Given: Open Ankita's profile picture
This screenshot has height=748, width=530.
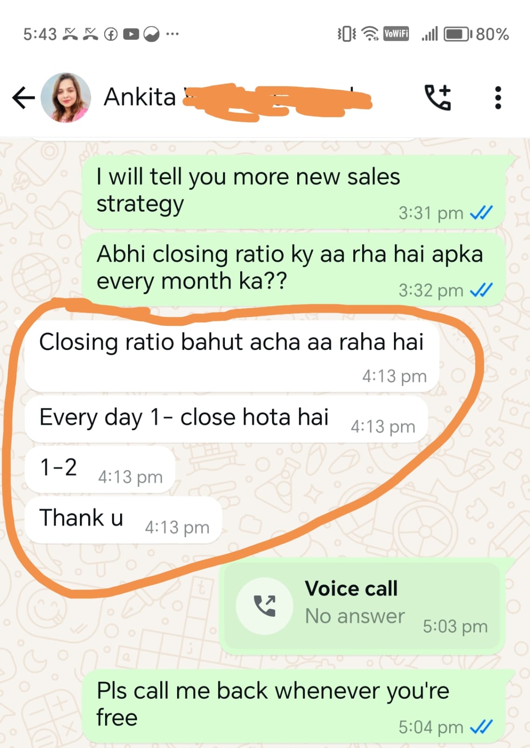Looking at the screenshot, I should [66, 98].
